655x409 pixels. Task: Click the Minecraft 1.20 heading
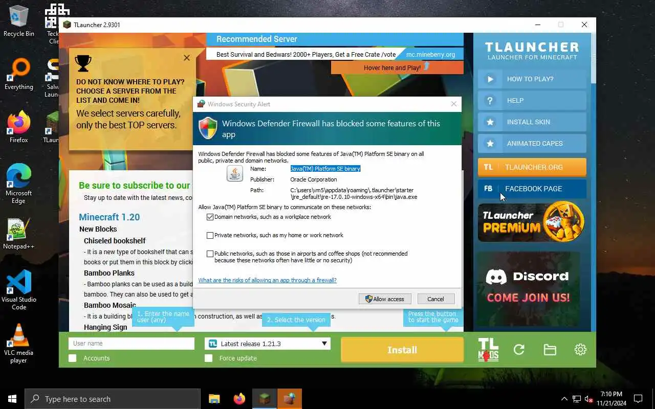(109, 217)
